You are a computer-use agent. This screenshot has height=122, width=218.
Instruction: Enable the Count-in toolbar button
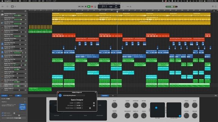[x=127, y=6]
